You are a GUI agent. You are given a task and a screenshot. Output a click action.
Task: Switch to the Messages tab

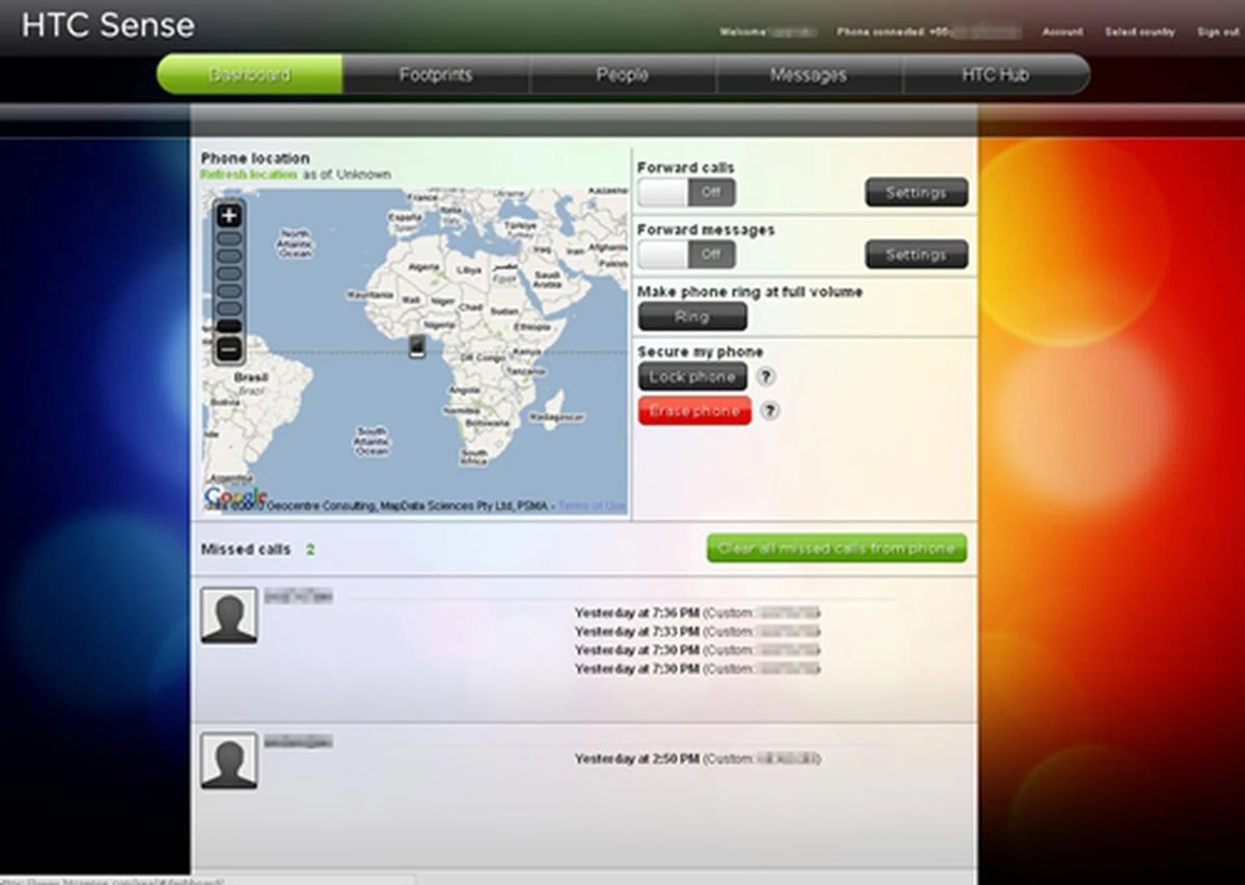(808, 75)
